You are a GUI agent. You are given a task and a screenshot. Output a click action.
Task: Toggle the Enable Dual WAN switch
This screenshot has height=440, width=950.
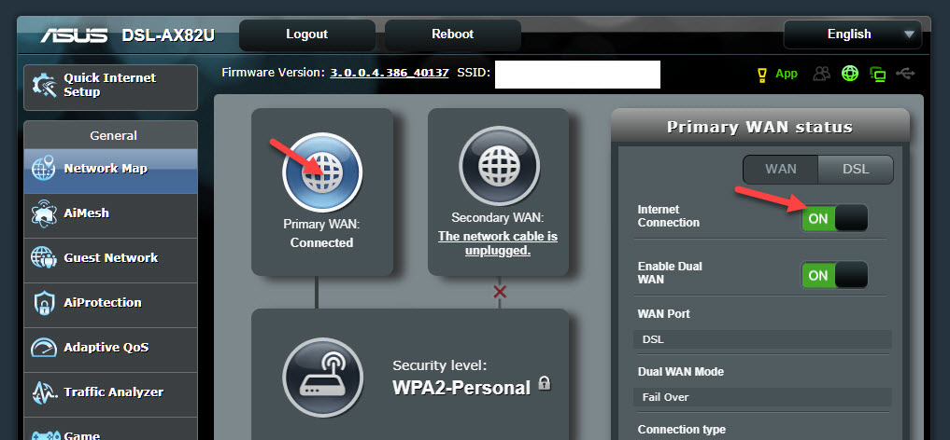(834, 275)
